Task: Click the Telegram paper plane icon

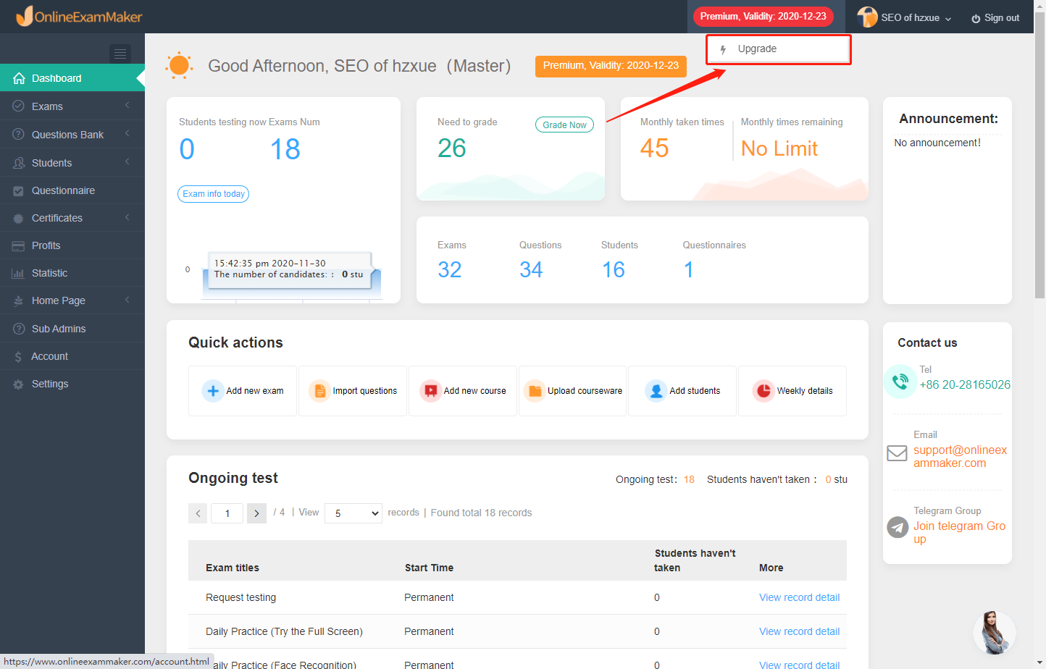Action: pos(898,527)
